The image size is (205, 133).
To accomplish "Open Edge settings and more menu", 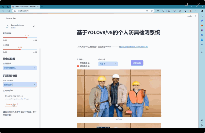I will point(196,11).
